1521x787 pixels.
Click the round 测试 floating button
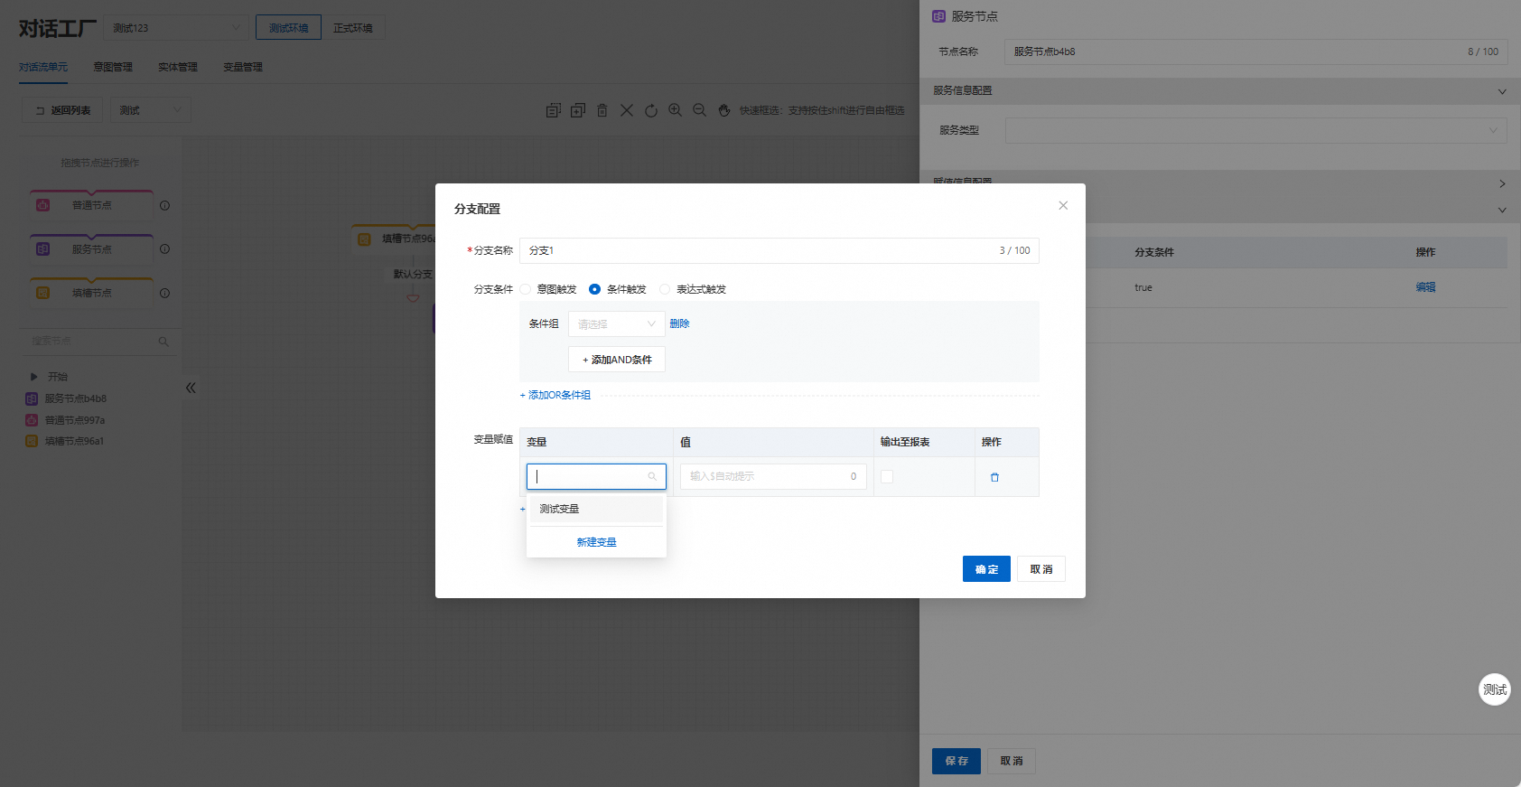click(x=1494, y=689)
